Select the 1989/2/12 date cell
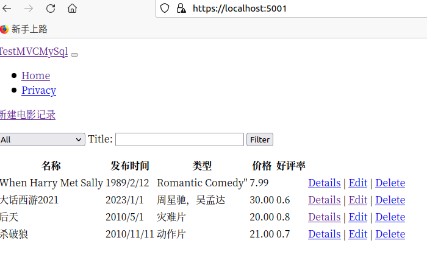427x257 pixels. pyautogui.click(x=127, y=183)
